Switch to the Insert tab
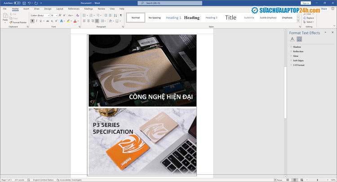The height and width of the screenshot is (182, 337). [26, 9]
